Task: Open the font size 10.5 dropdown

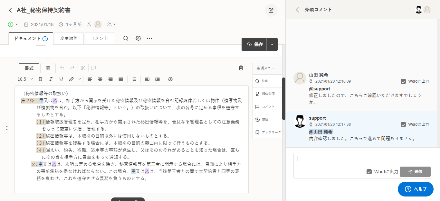Action: [x=25, y=79]
